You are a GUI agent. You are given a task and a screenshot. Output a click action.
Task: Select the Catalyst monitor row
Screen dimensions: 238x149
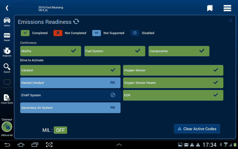point(70,70)
